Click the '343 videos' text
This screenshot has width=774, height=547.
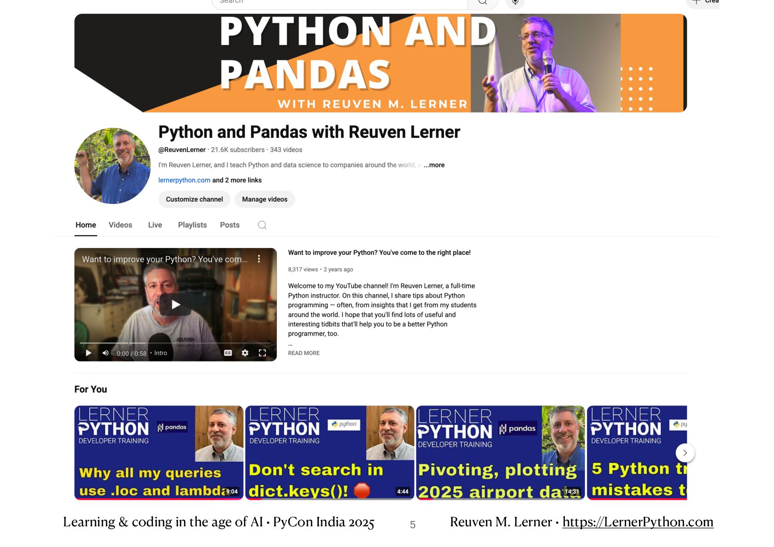click(286, 150)
